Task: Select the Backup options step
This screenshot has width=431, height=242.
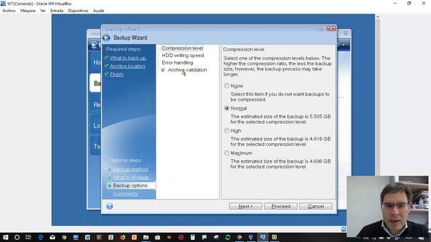Action: (x=130, y=186)
